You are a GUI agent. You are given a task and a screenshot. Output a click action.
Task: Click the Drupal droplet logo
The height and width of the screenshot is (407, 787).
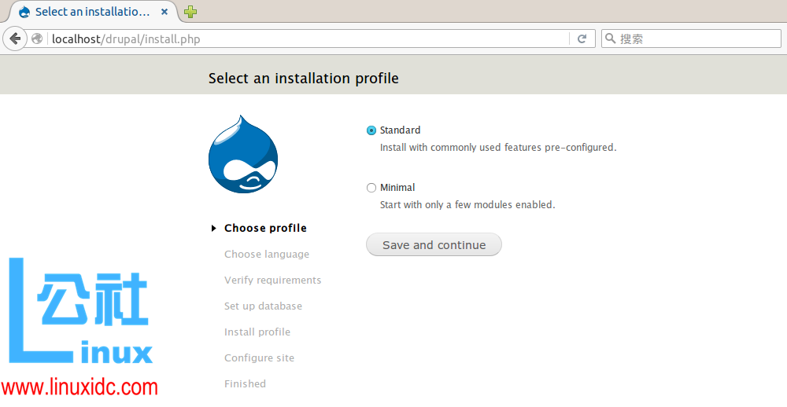pos(243,154)
